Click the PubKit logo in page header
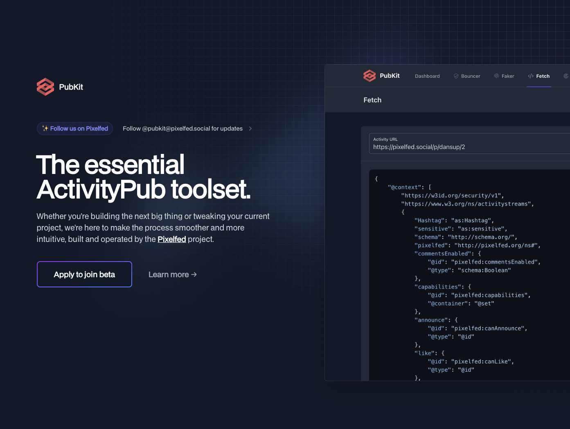570x429 pixels. click(x=45, y=87)
